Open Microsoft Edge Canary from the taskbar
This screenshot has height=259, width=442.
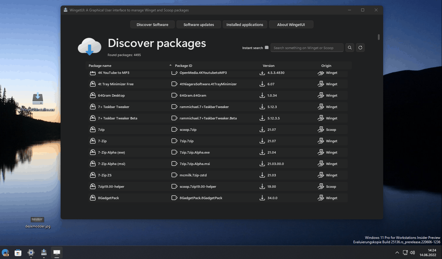(x=5, y=253)
